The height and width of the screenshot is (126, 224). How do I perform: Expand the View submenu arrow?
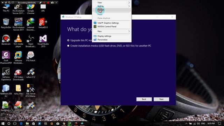129,2
